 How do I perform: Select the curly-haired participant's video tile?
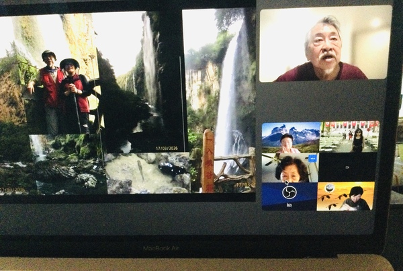290,167
